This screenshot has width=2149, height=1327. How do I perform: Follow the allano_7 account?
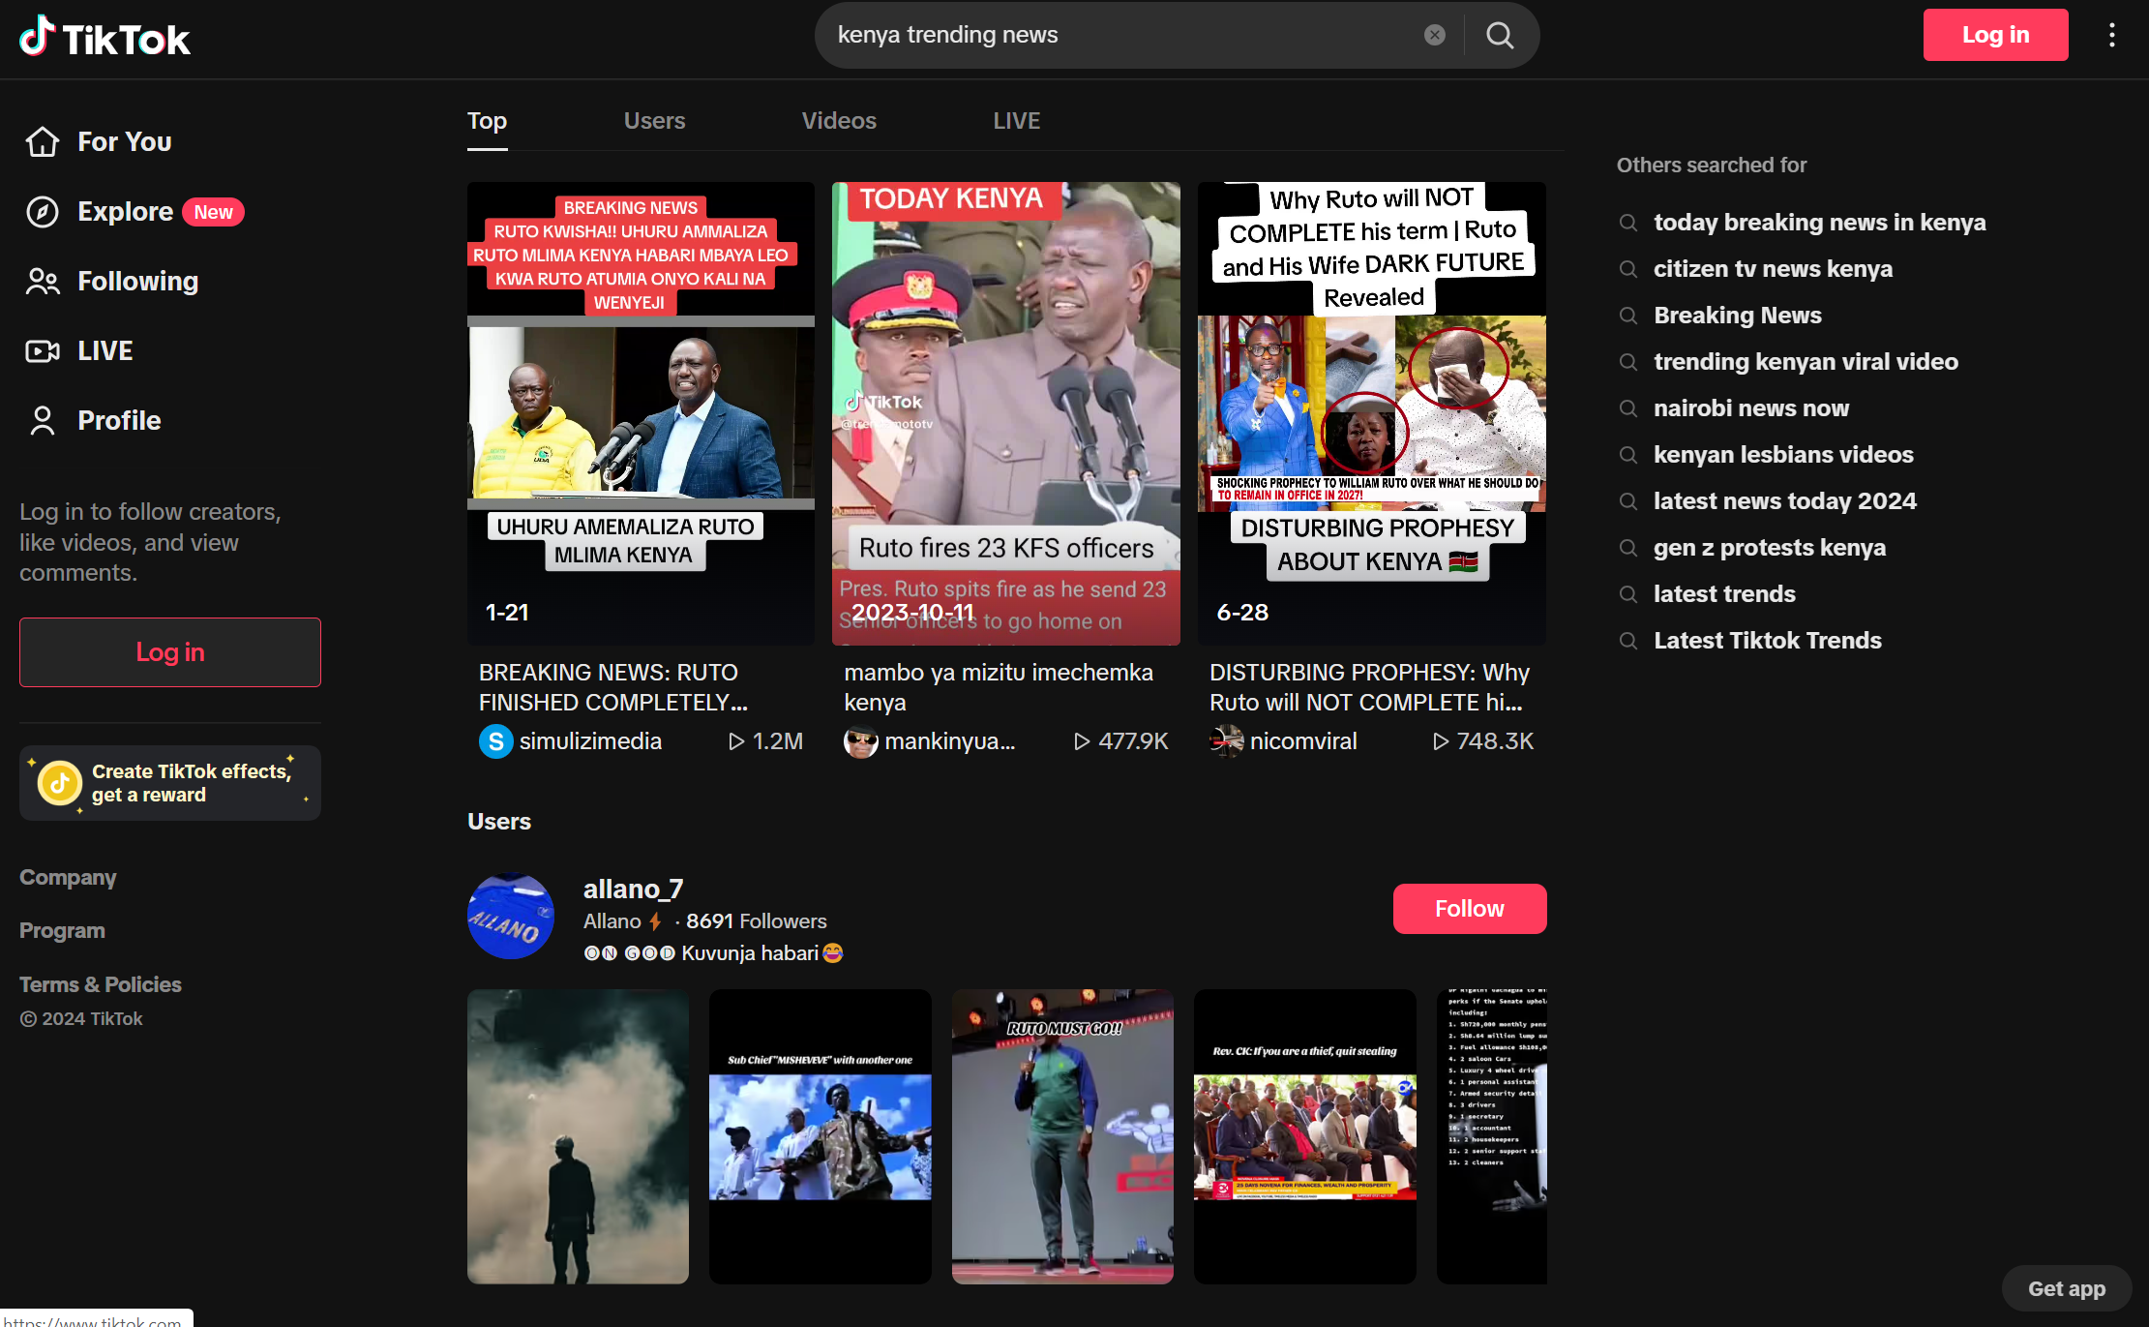coord(1469,909)
